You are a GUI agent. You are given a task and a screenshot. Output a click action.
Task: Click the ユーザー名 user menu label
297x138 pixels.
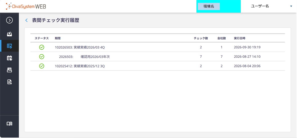260,6
